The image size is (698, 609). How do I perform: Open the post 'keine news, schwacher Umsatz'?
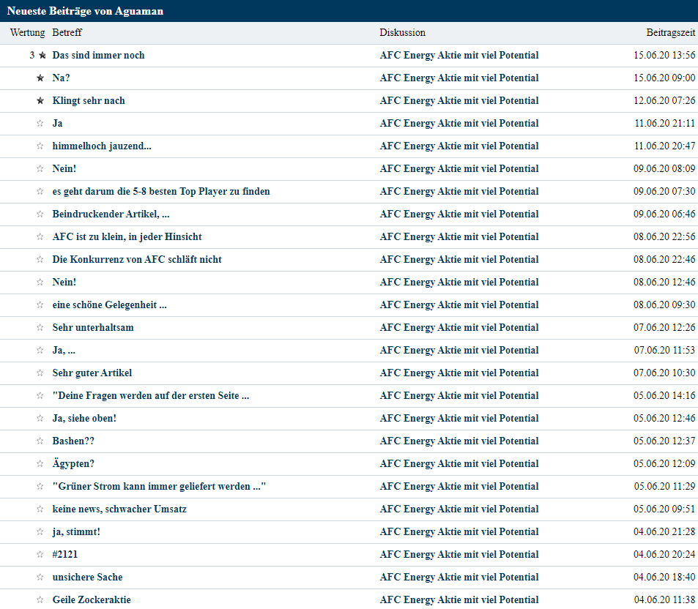[x=119, y=509]
